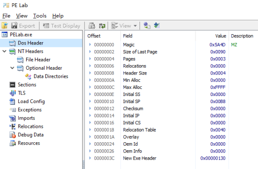Viewport: 258px width, 169px height.
Task: Click the Imports gear icon
Action: point(12,118)
